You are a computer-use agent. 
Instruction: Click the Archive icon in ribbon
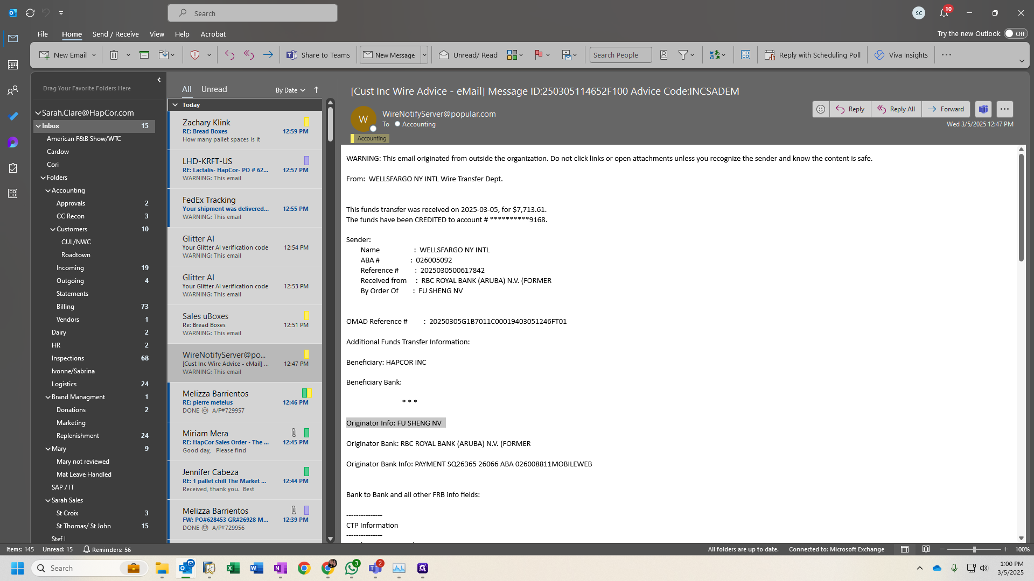click(144, 55)
